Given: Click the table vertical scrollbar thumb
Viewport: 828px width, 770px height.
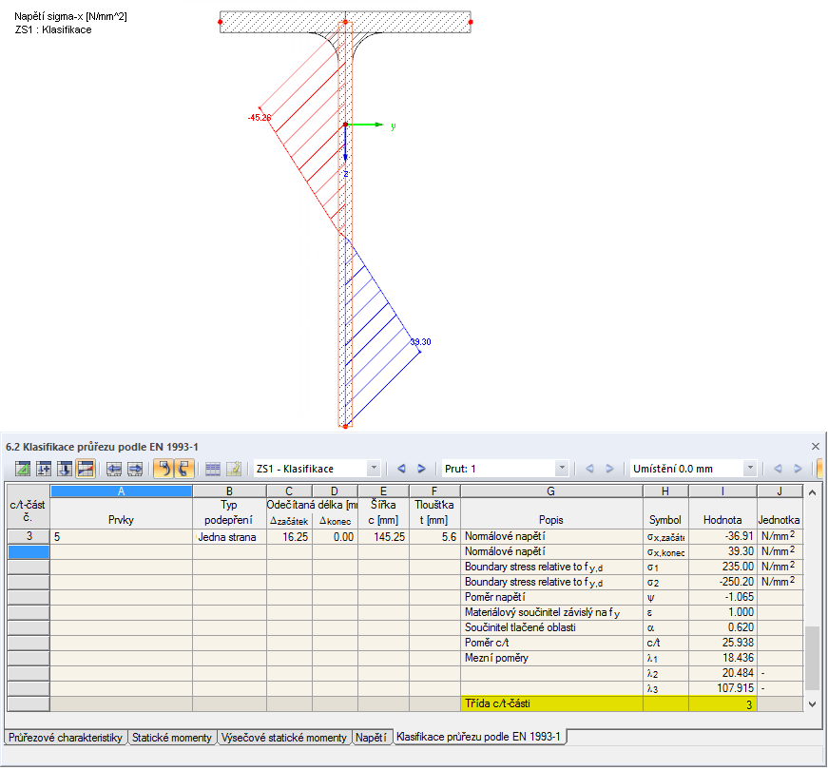Looking at the screenshot, I should (812, 658).
